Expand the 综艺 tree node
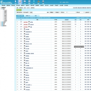The image size is (91, 91). pos(1,25)
